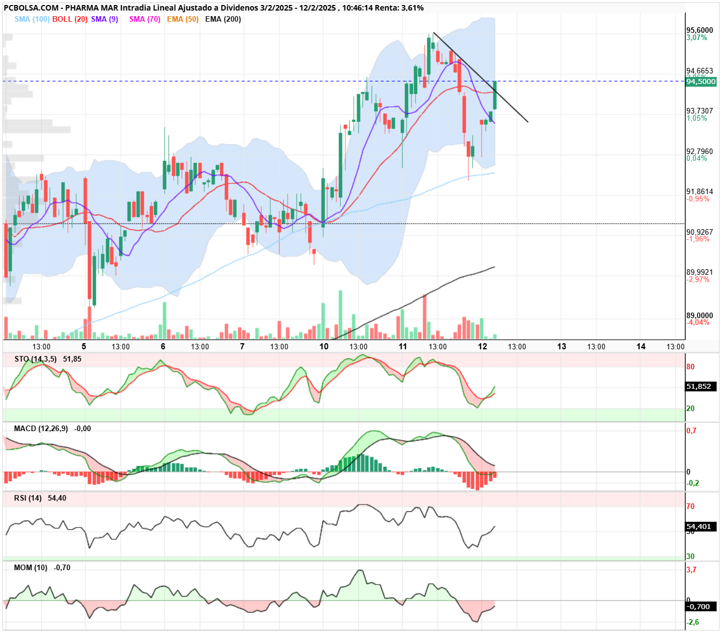Select the -2,97% percentage label
This screenshot has width=722, height=633.
[698, 279]
